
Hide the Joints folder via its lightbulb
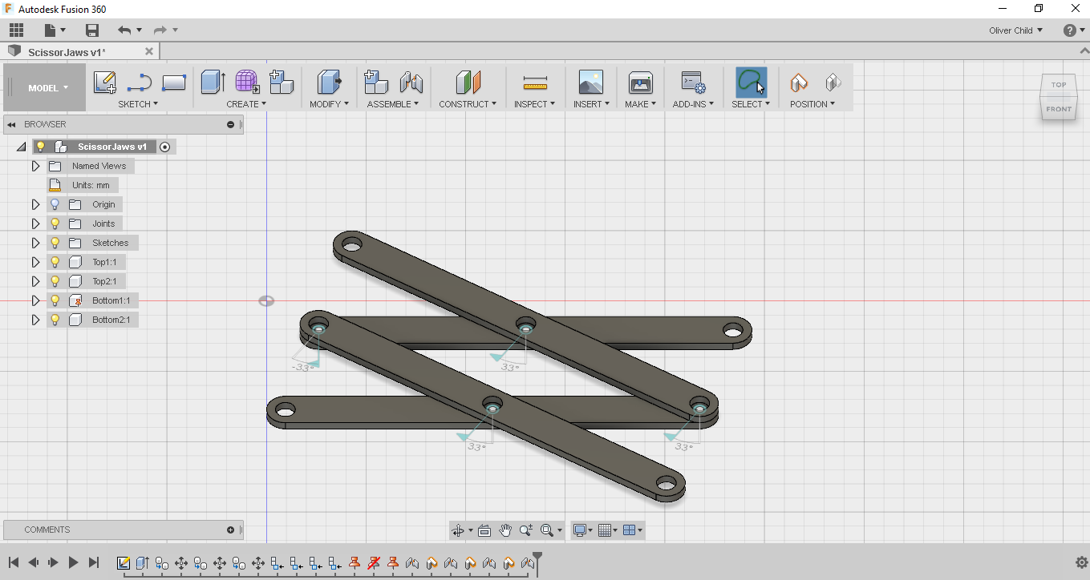[55, 224]
